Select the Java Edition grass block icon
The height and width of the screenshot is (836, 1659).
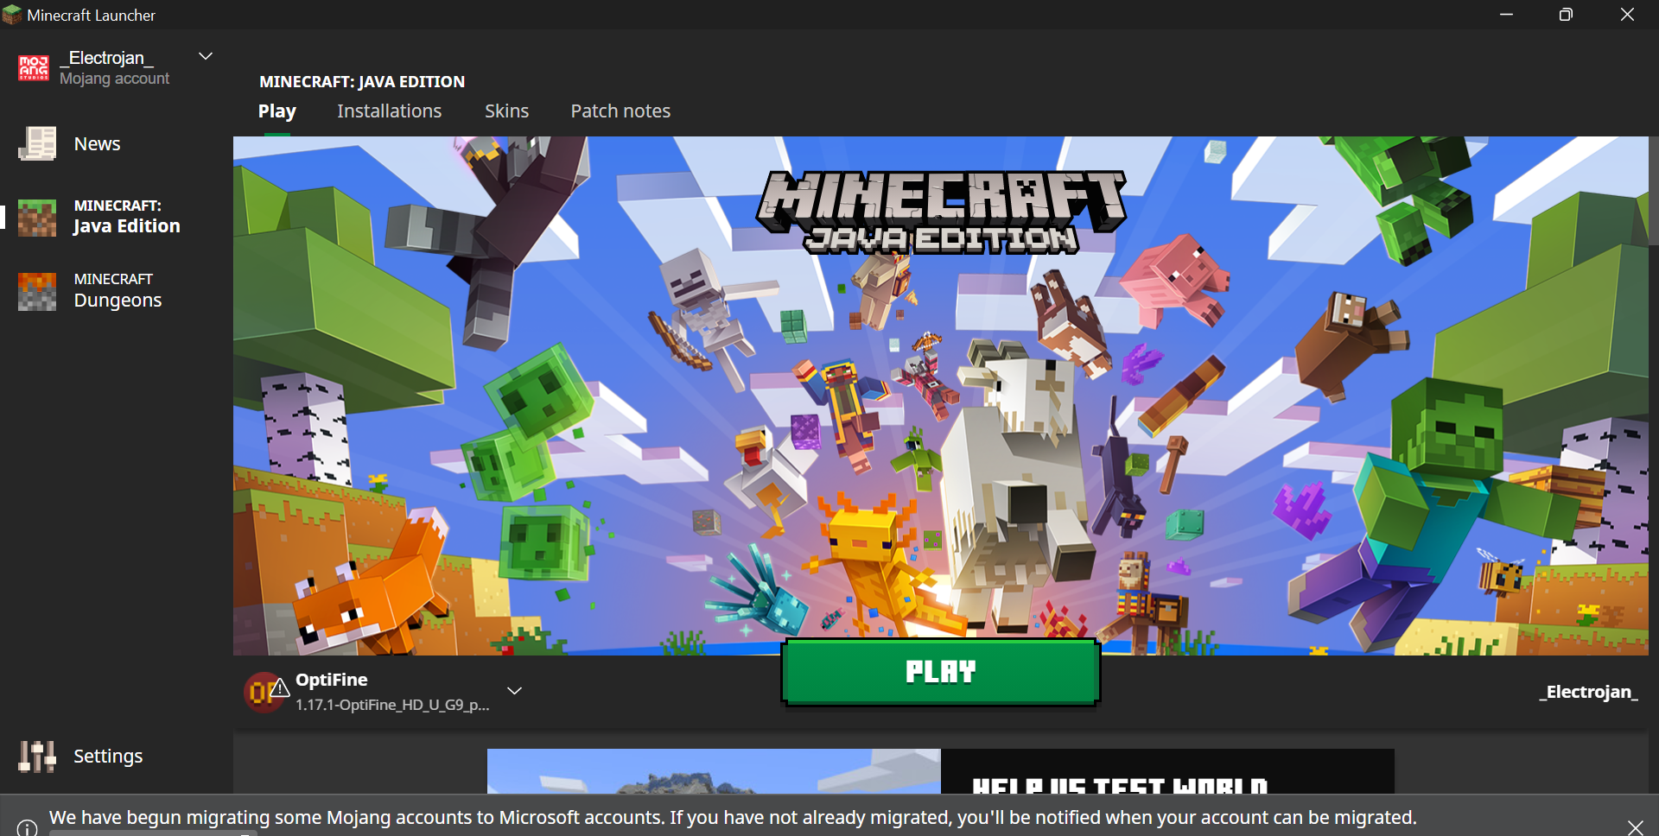(37, 218)
